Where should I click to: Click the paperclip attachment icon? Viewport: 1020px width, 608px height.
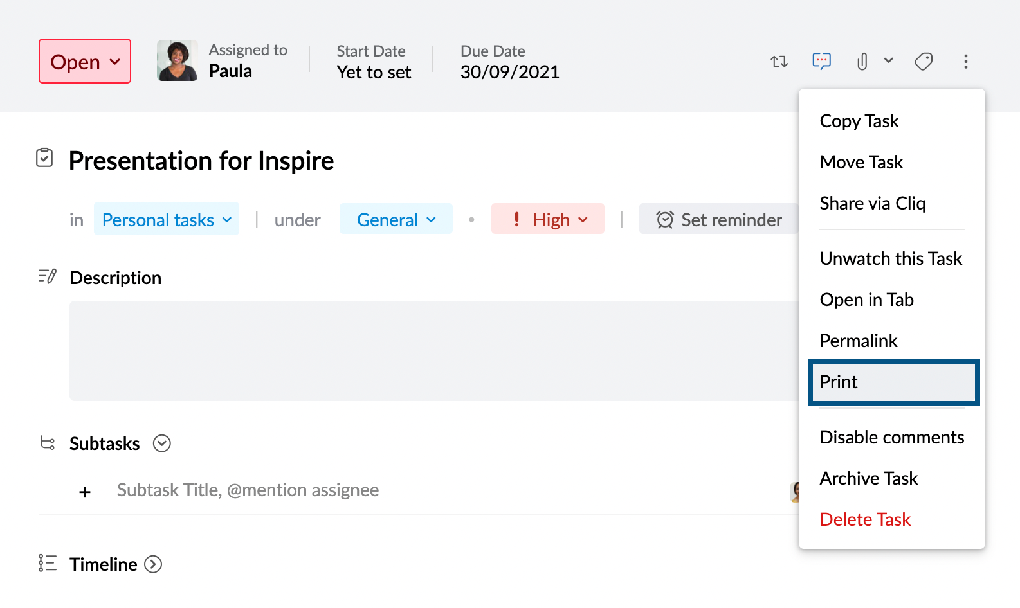tap(862, 62)
